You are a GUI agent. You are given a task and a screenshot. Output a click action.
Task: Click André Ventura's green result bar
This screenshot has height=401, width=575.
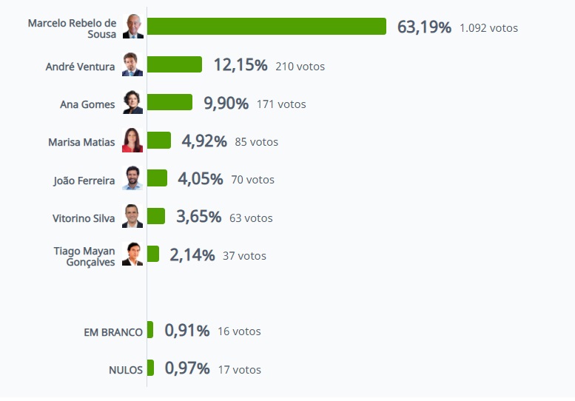coord(175,64)
